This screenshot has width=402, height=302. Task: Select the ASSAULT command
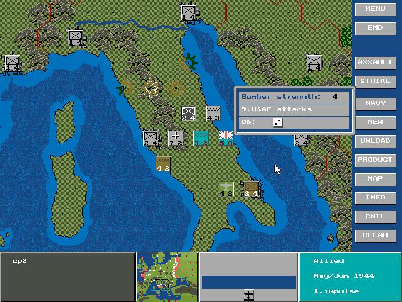[375, 62]
